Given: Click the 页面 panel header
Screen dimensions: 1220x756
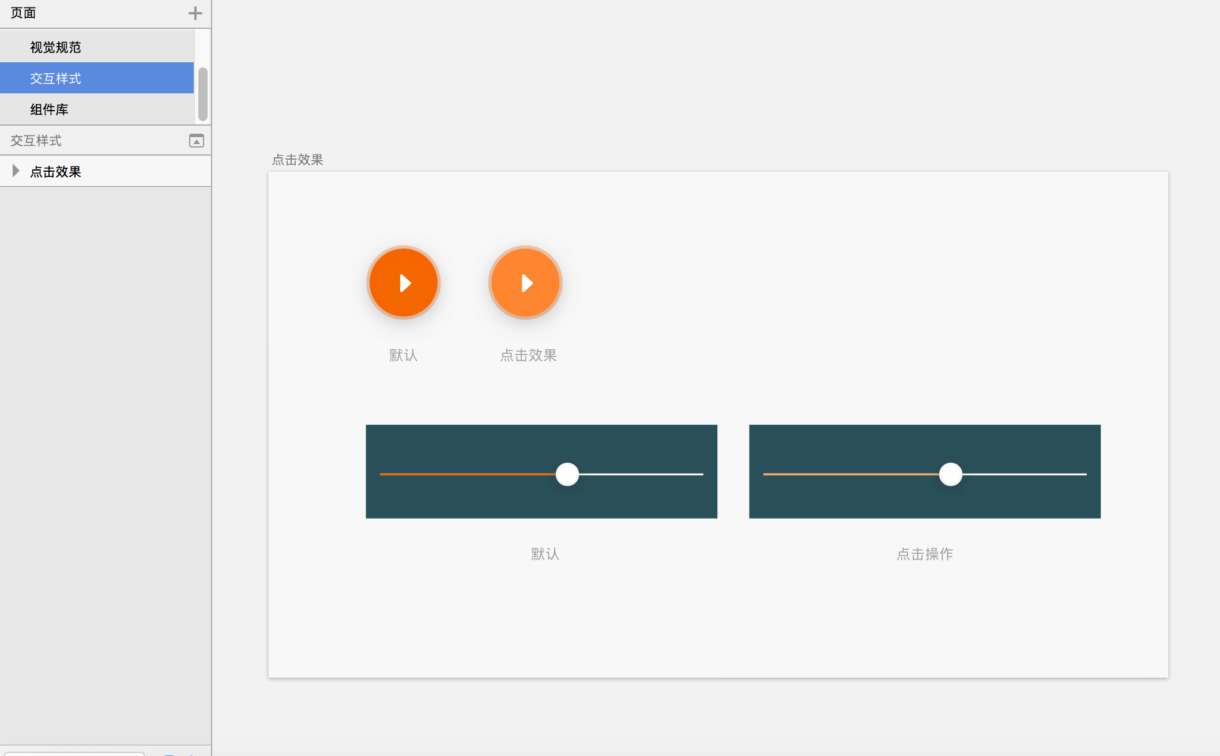Looking at the screenshot, I should click(x=23, y=13).
